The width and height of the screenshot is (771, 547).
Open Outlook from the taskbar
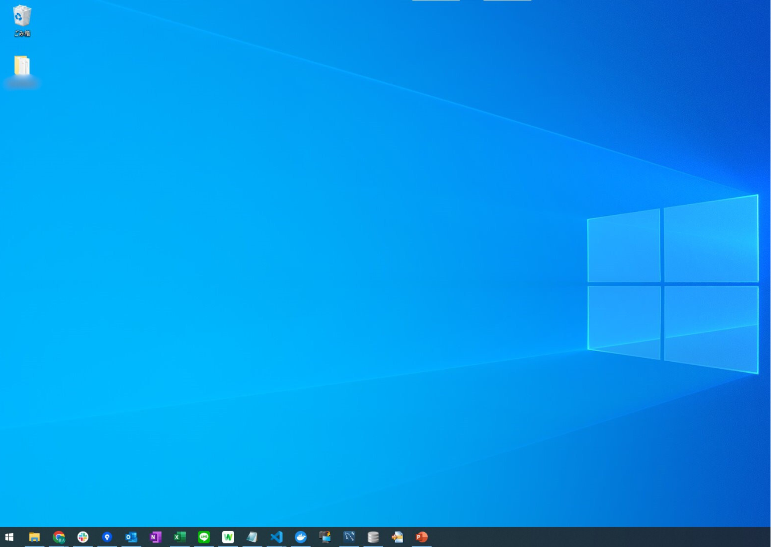[x=131, y=537]
